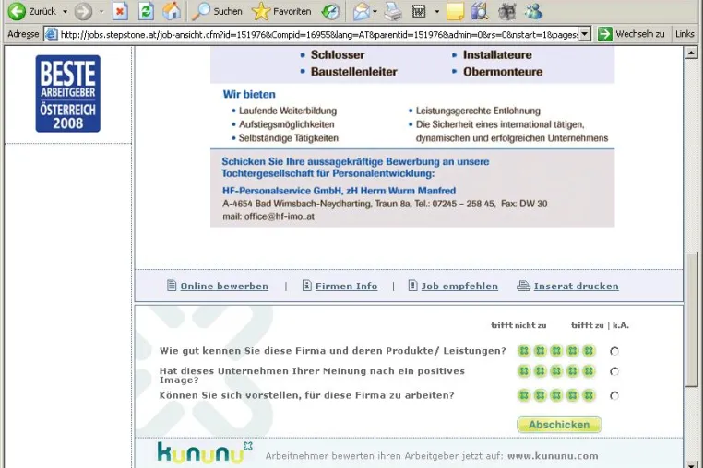Expand dropdown beside the Word edit icon
The width and height of the screenshot is (703, 468).
[437, 12]
